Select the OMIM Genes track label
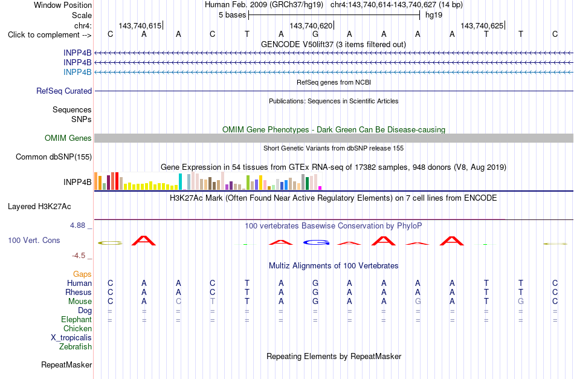The image size is (574, 379). [68, 138]
